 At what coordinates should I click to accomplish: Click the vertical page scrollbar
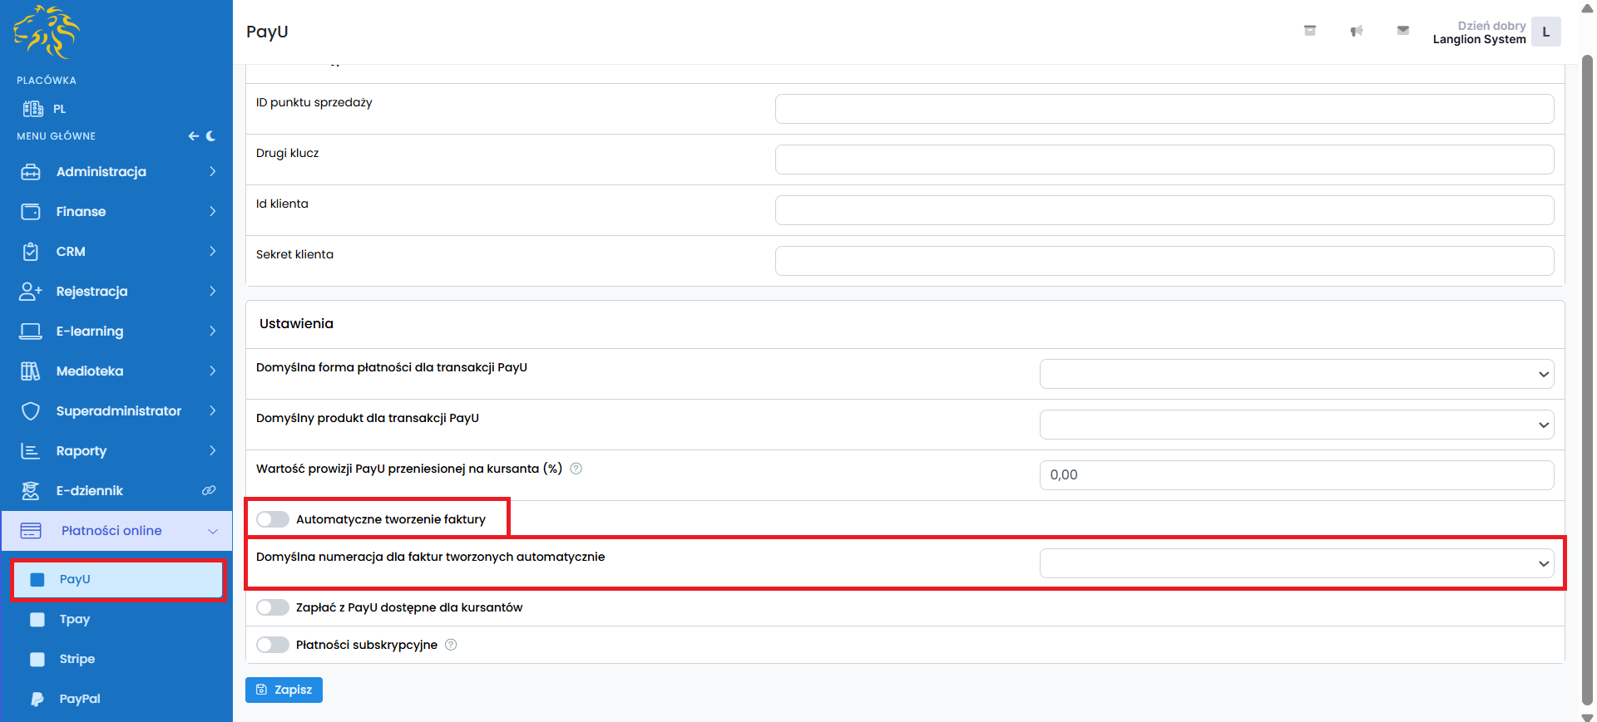pyautogui.click(x=1587, y=332)
